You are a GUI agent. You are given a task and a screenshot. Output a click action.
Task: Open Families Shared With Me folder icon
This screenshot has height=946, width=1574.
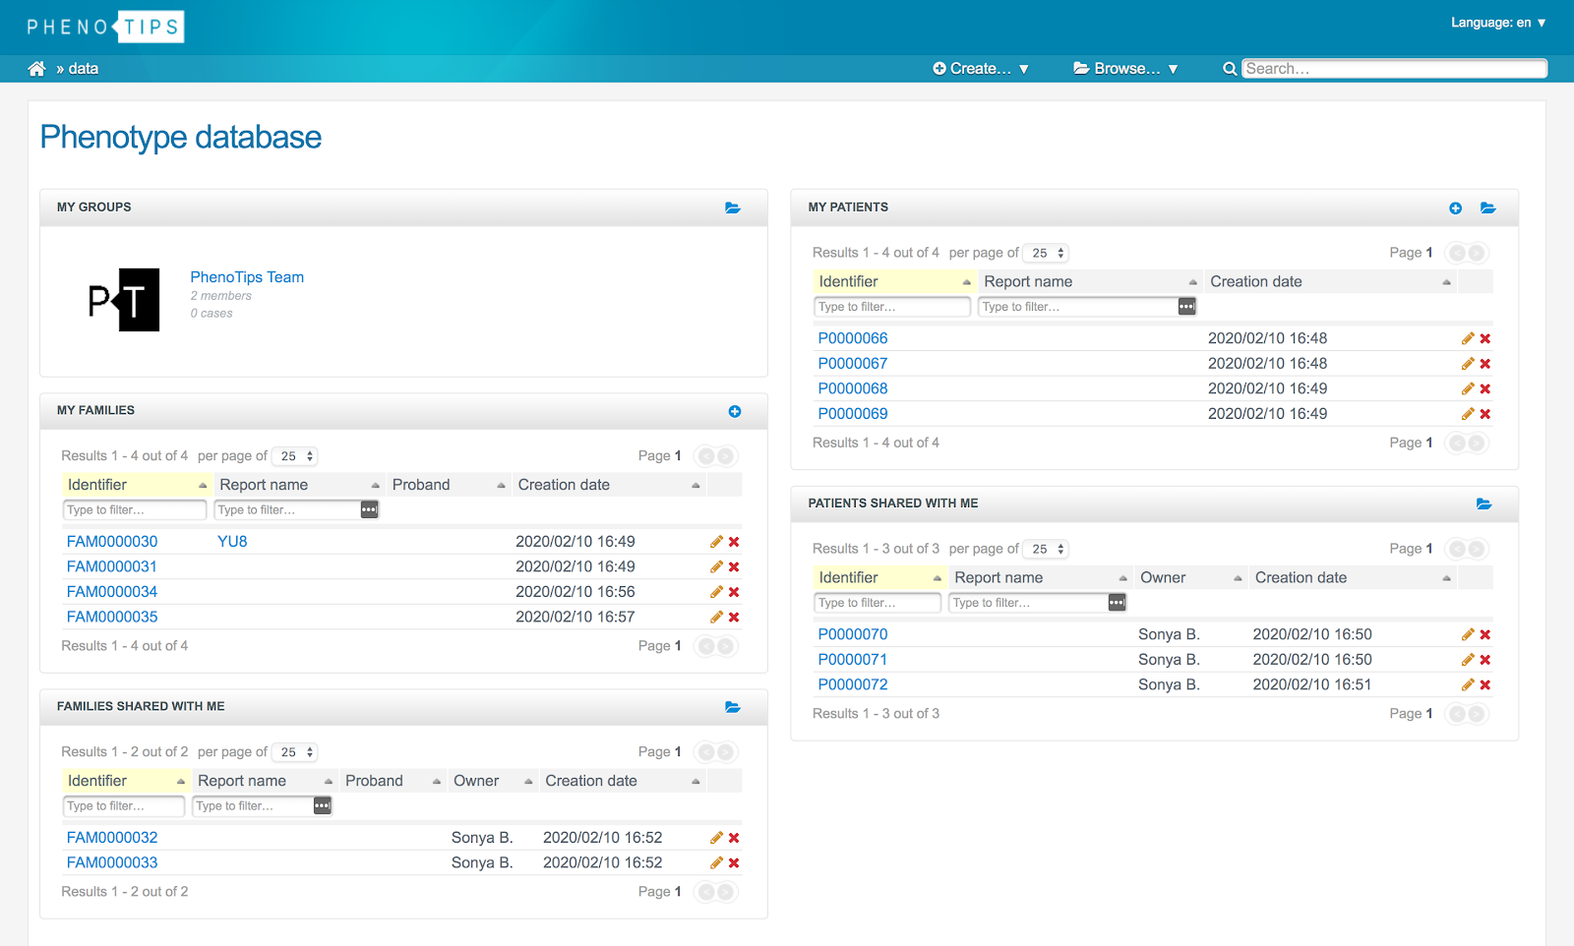click(x=733, y=707)
